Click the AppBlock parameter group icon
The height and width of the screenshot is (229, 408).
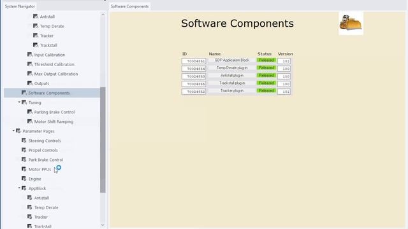pyautogui.click(x=24, y=188)
